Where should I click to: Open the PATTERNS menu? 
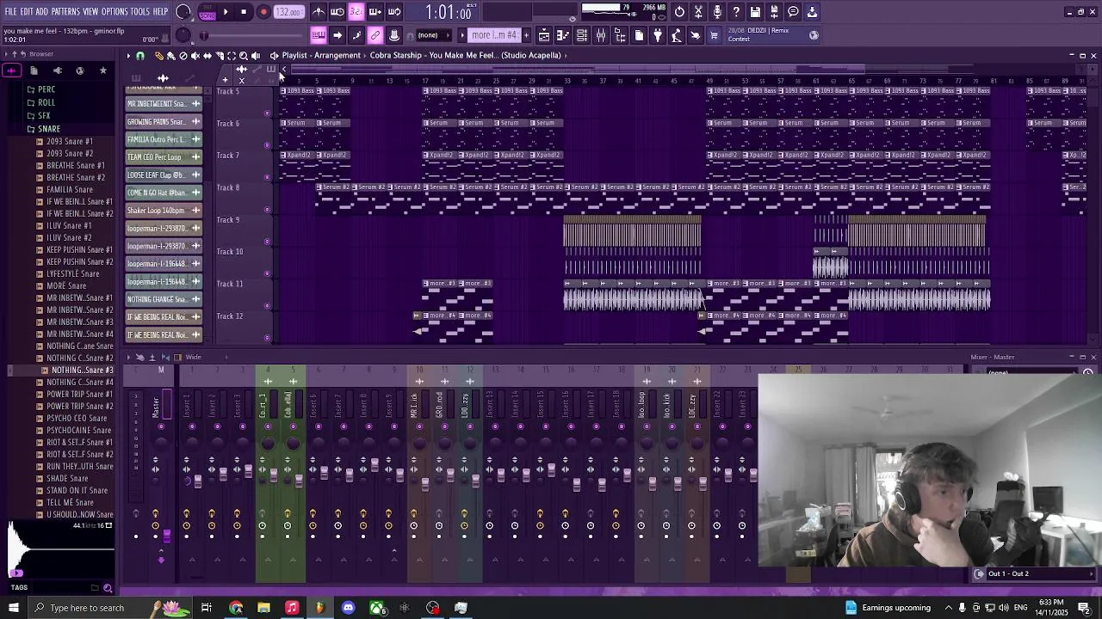pos(65,12)
